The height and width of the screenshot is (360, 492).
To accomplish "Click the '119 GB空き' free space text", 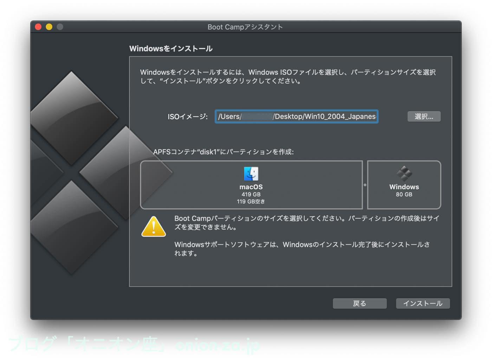I will 251,202.
